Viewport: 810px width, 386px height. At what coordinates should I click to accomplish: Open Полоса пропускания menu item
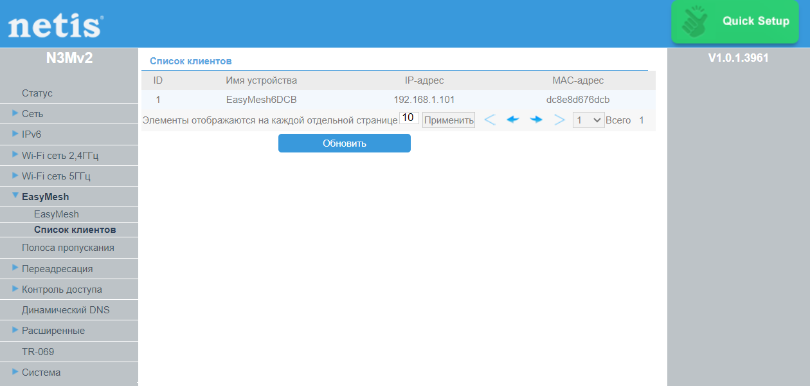[68, 248]
